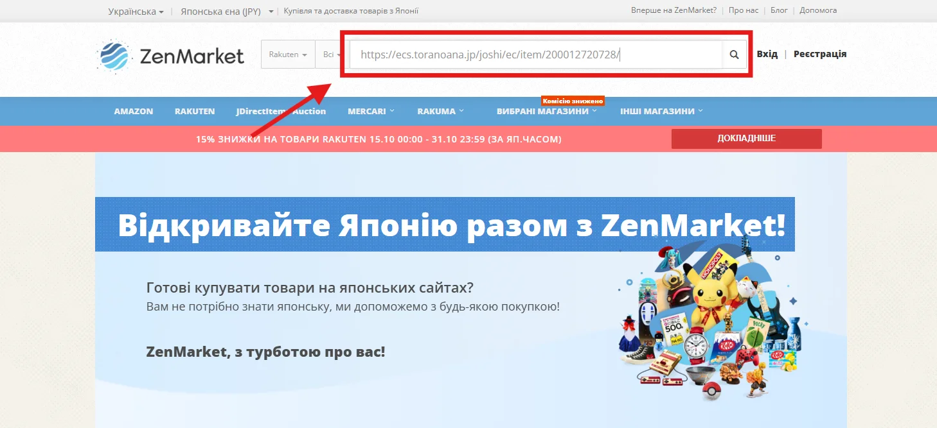Open the JDirectItems Auction tab

click(281, 111)
